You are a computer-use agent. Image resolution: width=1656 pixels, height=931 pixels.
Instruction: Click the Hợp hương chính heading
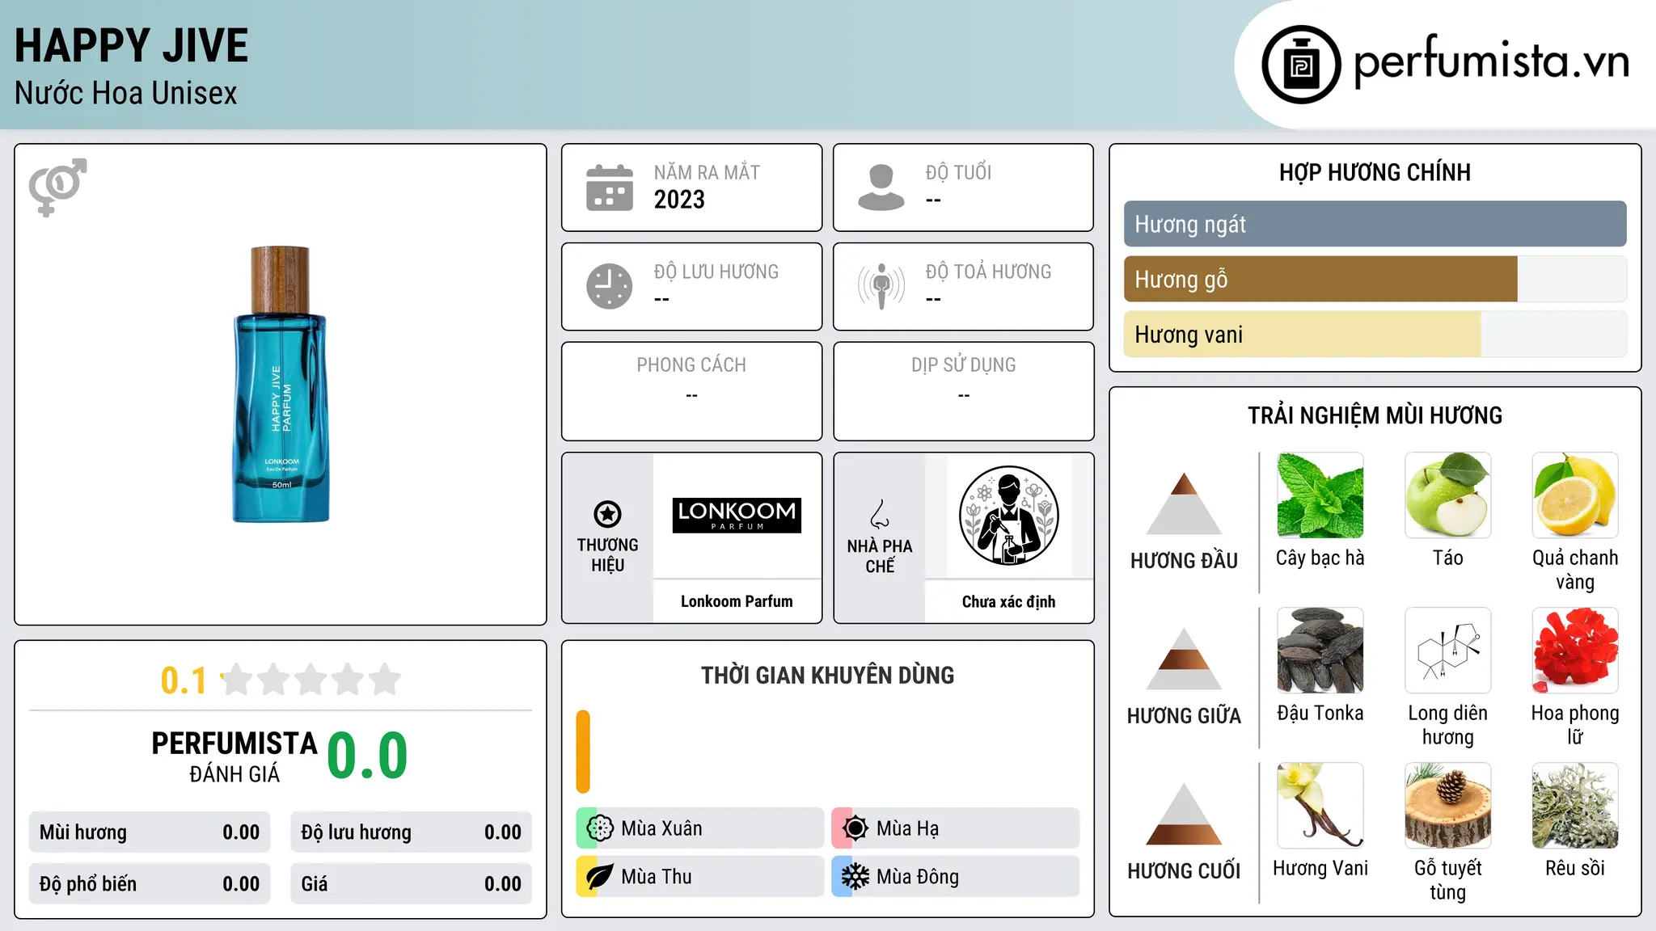pyautogui.click(x=1375, y=172)
